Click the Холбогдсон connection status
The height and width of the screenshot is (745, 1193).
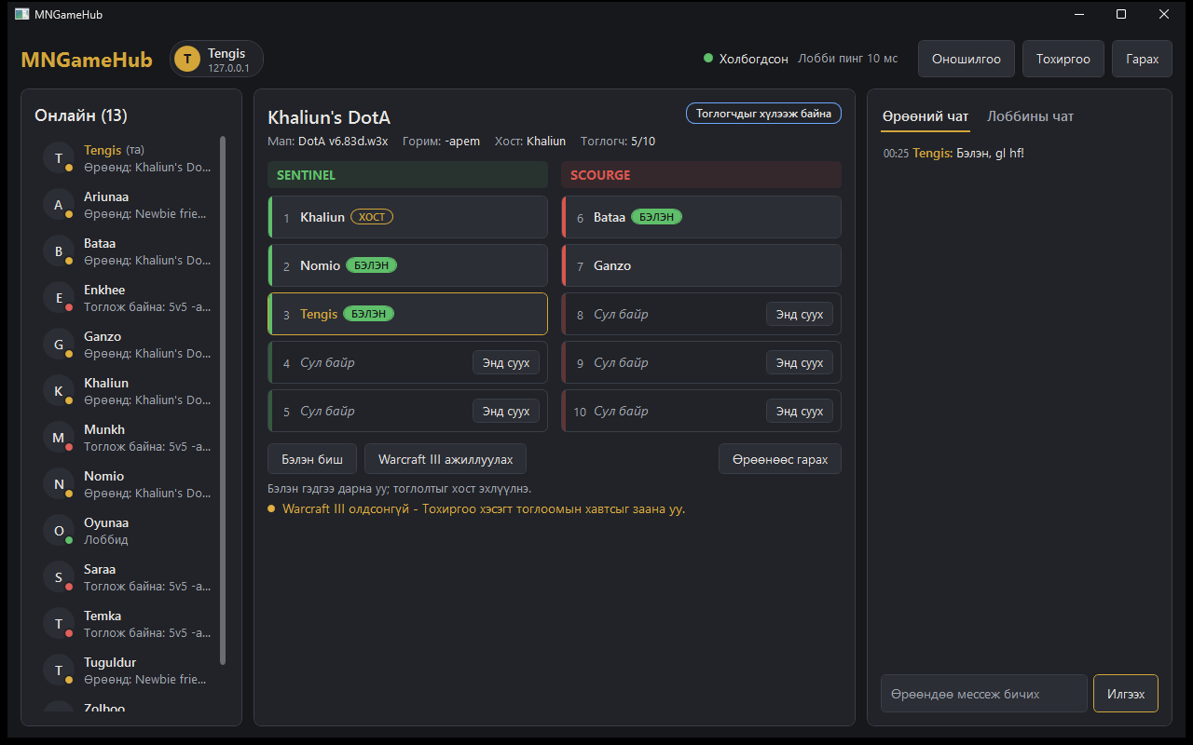(x=746, y=59)
